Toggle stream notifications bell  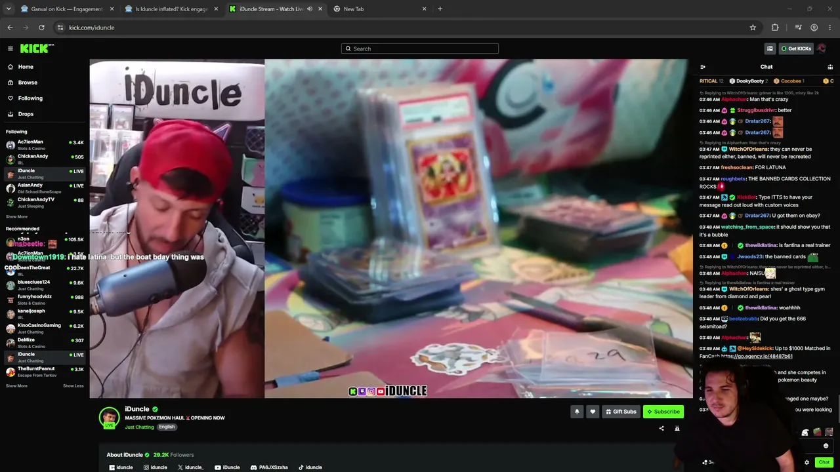point(577,412)
